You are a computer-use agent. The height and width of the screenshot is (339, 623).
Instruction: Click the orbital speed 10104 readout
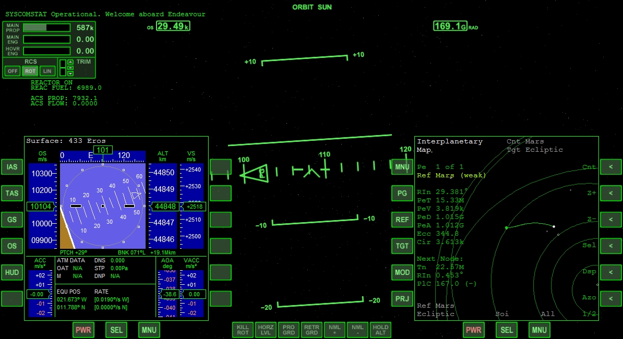(40, 207)
